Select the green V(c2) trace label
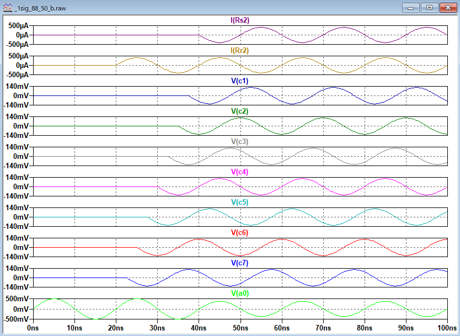The image size is (460, 336). coord(239,111)
